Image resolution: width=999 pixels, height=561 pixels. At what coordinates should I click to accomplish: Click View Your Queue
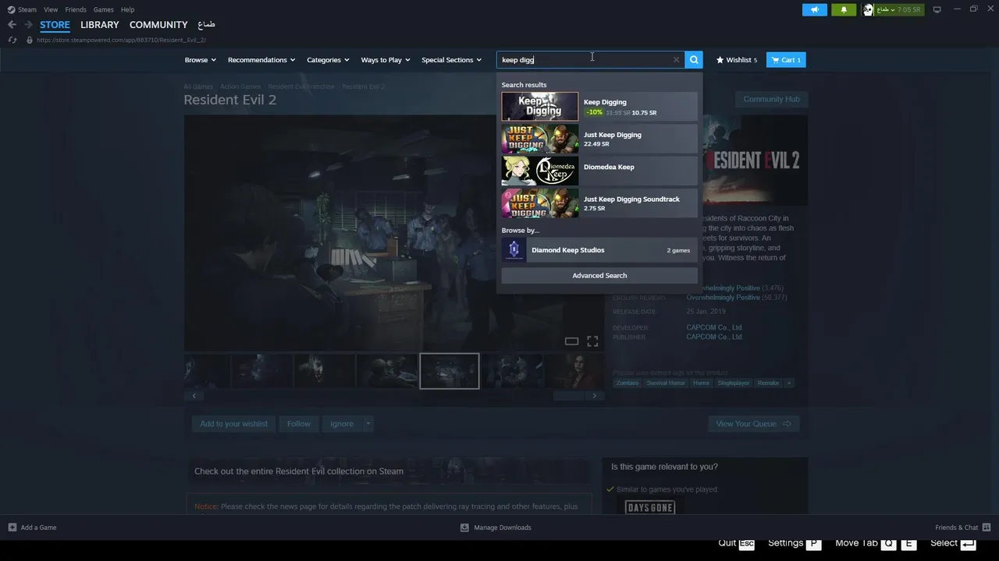click(x=753, y=424)
